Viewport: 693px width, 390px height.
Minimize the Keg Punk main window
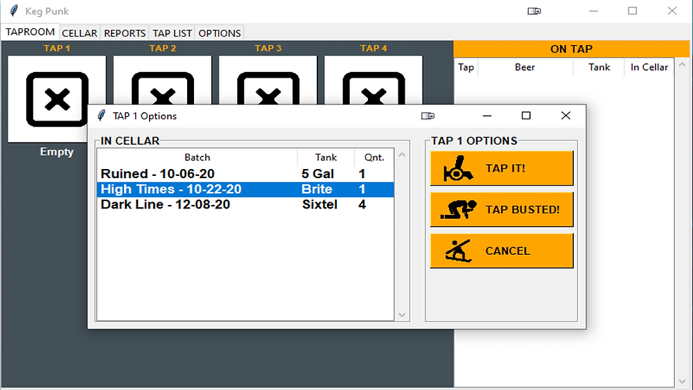click(x=594, y=11)
